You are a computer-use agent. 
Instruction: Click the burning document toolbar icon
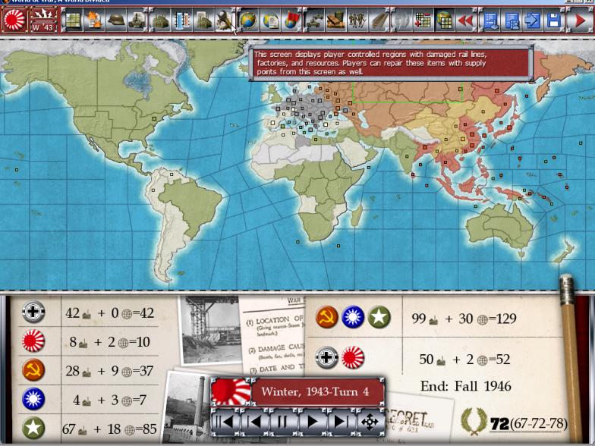tap(94, 20)
